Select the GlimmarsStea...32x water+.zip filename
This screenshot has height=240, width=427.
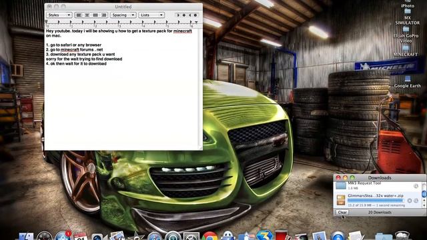(x=375, y=195)
